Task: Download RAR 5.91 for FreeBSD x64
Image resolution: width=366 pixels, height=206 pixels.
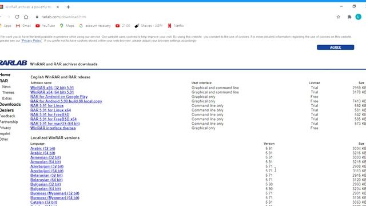Action: point(53,119)
